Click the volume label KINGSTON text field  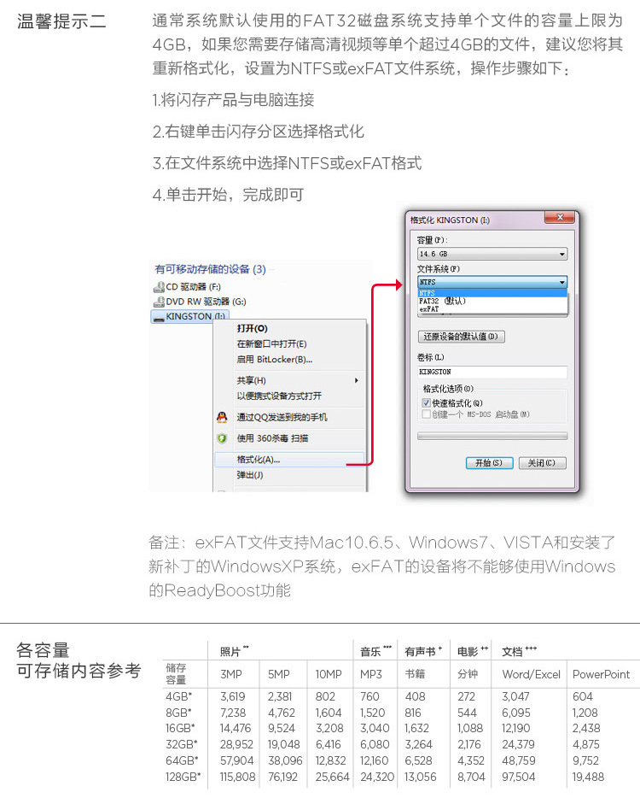(492, 373)
